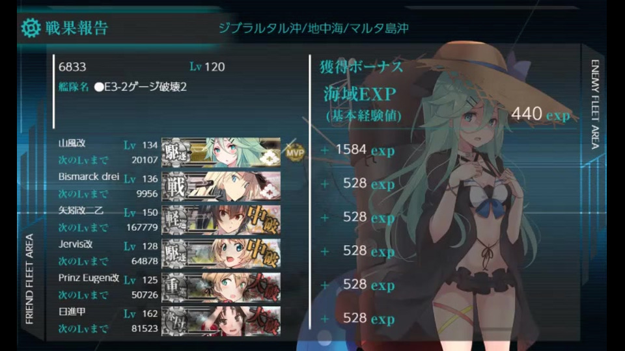625x351 pixels.
Task: Click the gold MVP badge
Action: (x=295, y=153)
